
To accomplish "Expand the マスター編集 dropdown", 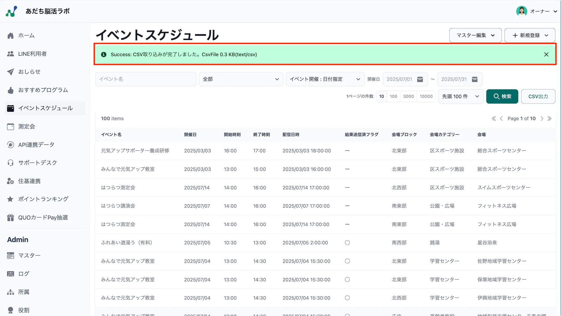I will coord(475,35).
